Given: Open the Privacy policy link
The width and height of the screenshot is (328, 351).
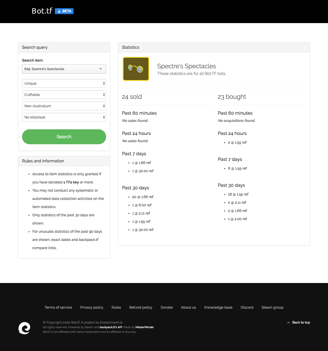Looking at the screenshot, I should click(x=92, y=307).
